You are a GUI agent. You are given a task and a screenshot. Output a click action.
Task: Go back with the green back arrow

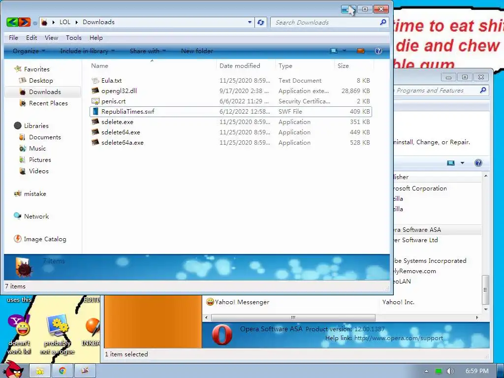(12, 22)
